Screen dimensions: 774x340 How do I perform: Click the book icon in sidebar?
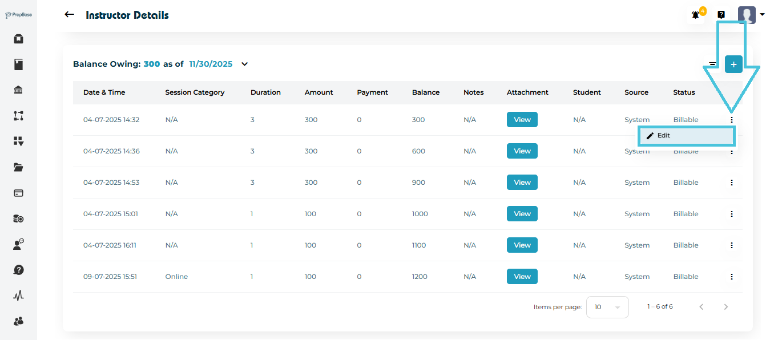(18, 64)
